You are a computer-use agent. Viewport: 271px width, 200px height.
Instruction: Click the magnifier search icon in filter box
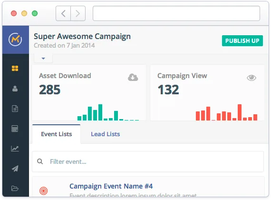pyautogui.click(x=40, y=161)
